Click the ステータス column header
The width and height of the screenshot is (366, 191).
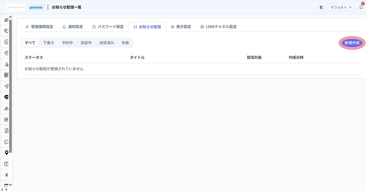click(x=34, y=57)
